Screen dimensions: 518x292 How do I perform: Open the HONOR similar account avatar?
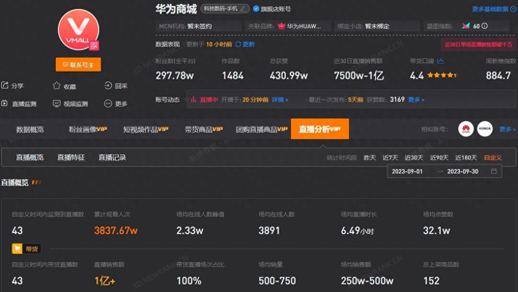[485, 129]
